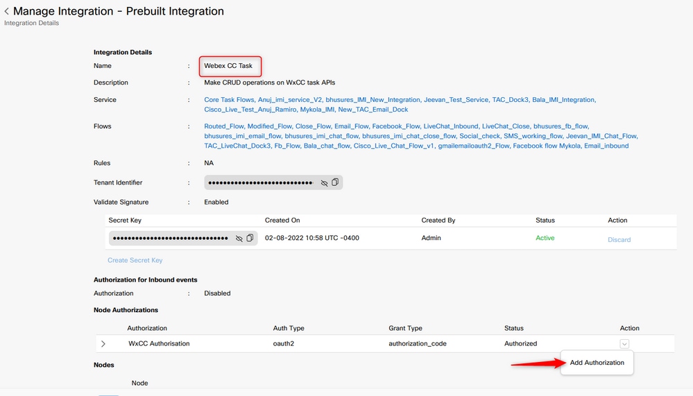
Task: Click the Enabled value for Validate Signature
Action: (x=216, y=202)
